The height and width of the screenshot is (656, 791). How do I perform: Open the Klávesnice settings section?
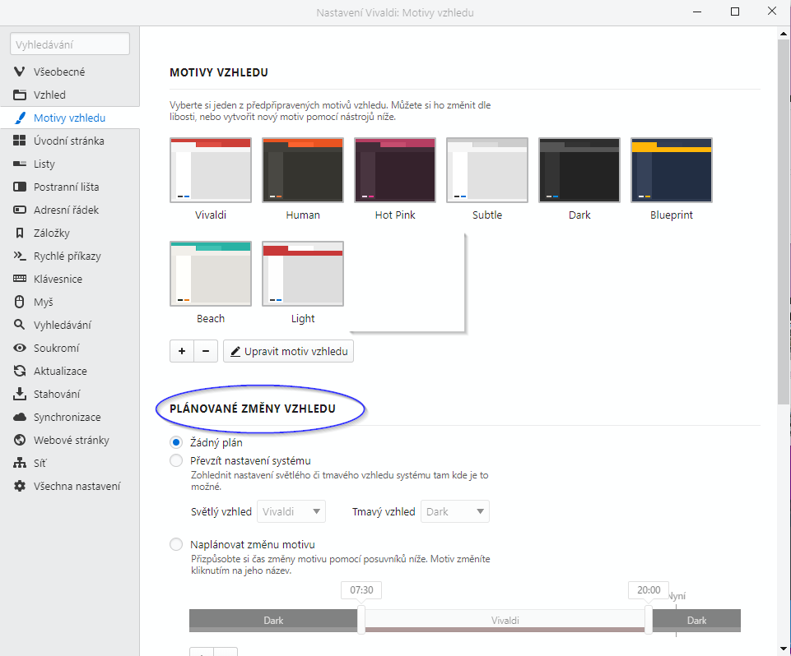coord(70,279)
